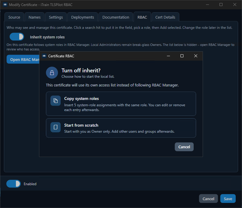Click the copy icon in Copy system roles
Image resolution: width=242 pixels, height=208 pixels.
pos(56,101)
